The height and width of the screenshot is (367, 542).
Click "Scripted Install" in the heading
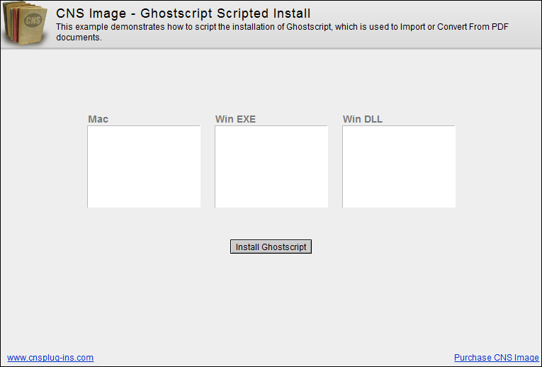[264, 13]
